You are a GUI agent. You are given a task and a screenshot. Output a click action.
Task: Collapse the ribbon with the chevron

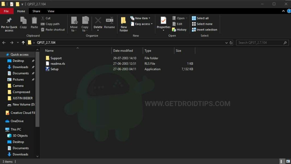(x=283, y=11)
